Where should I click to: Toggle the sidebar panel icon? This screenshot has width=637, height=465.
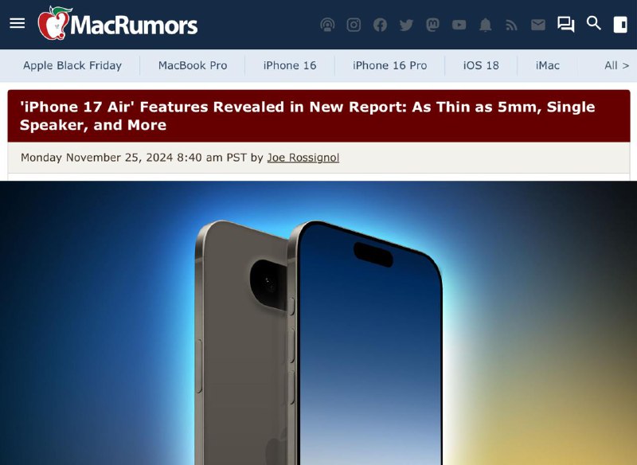[620, 25]
